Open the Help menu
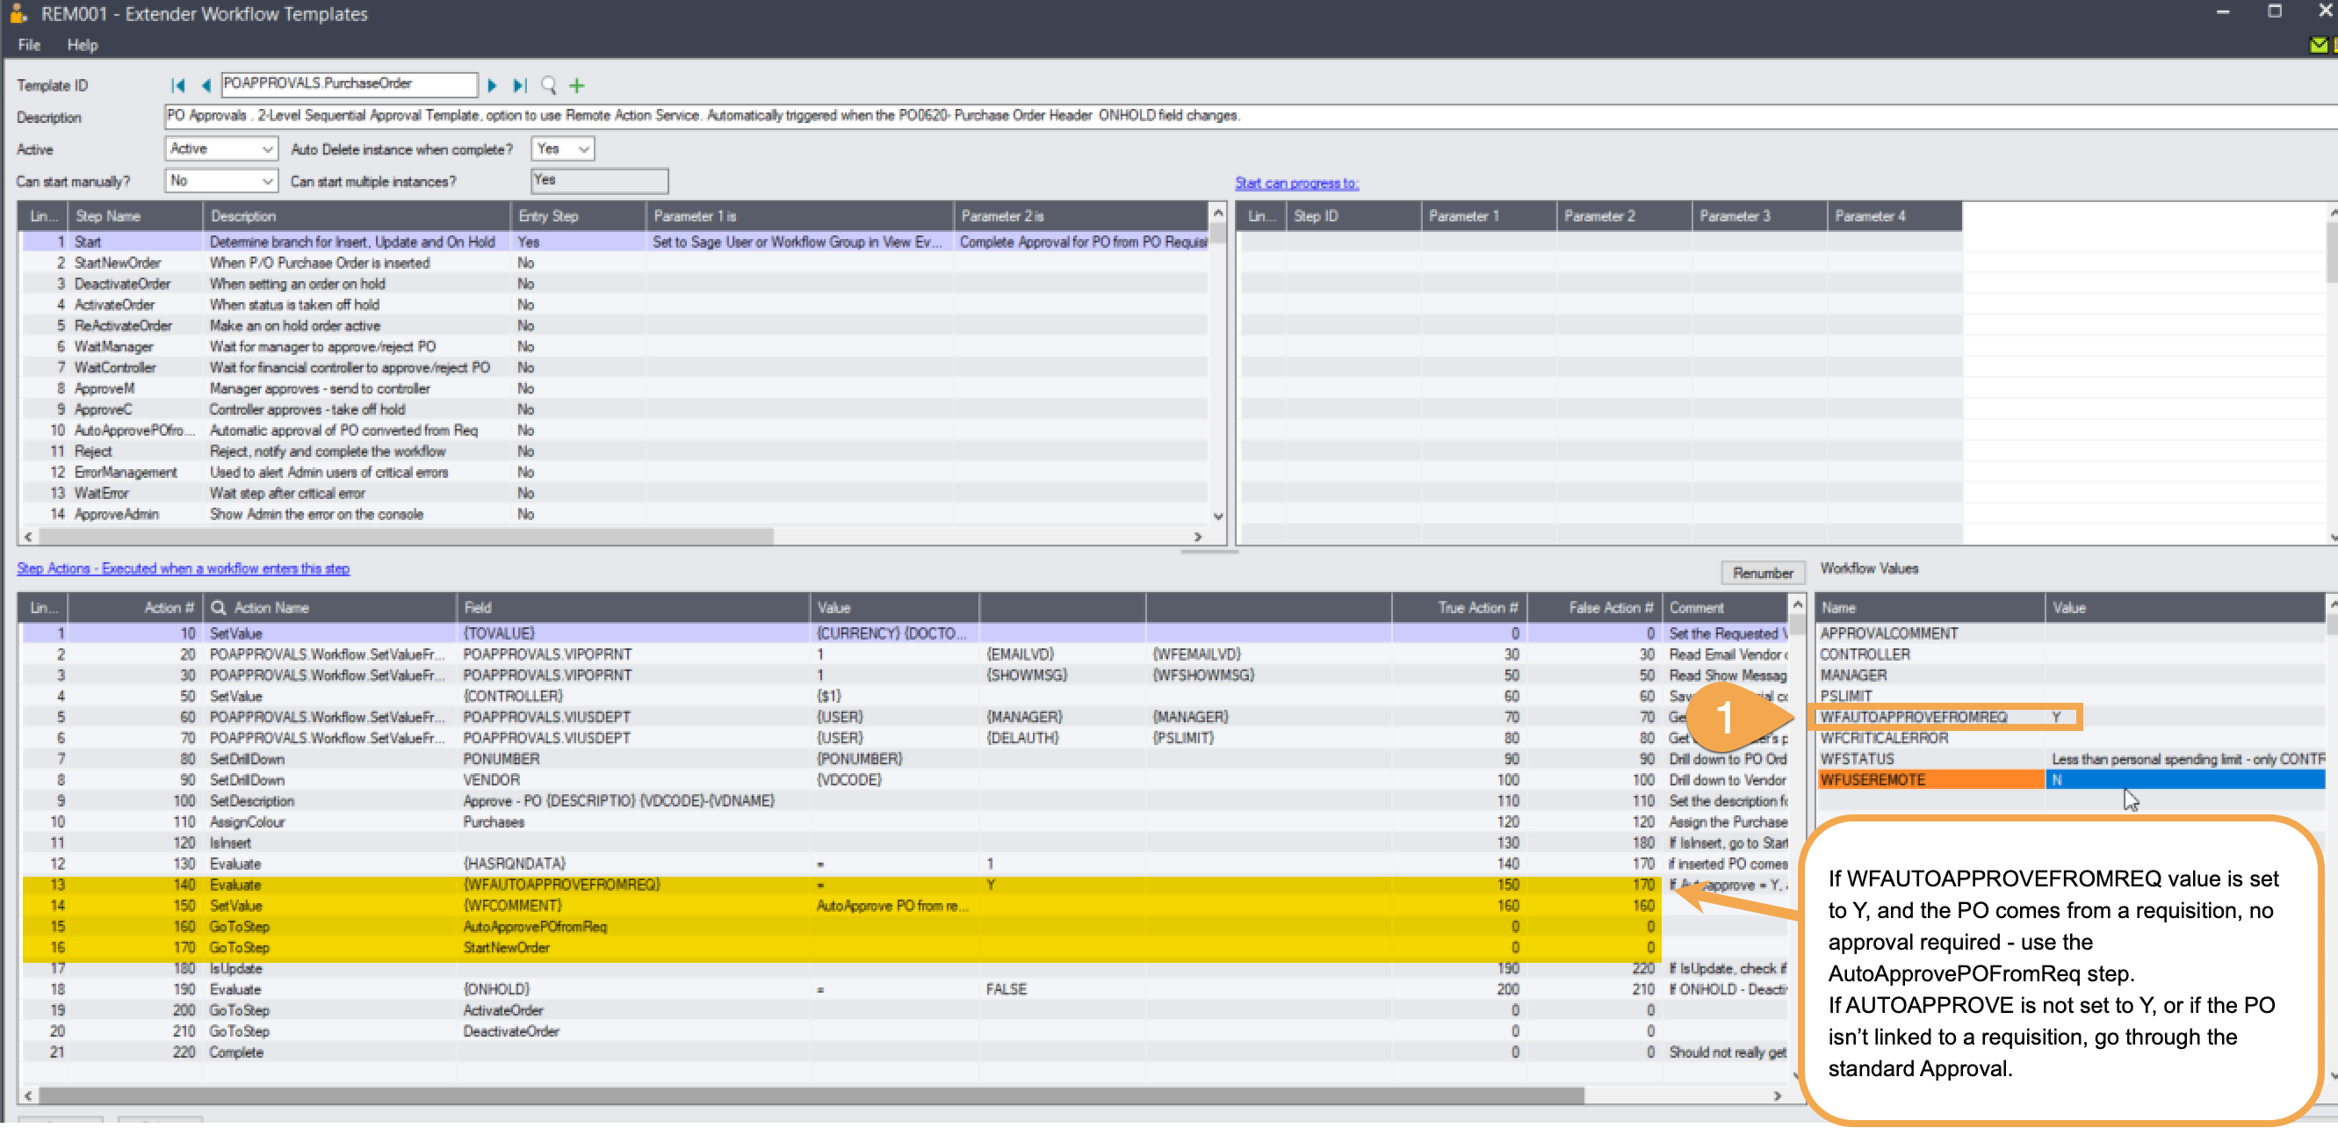Screen dimensions: 2338x1128 point(82,45)
